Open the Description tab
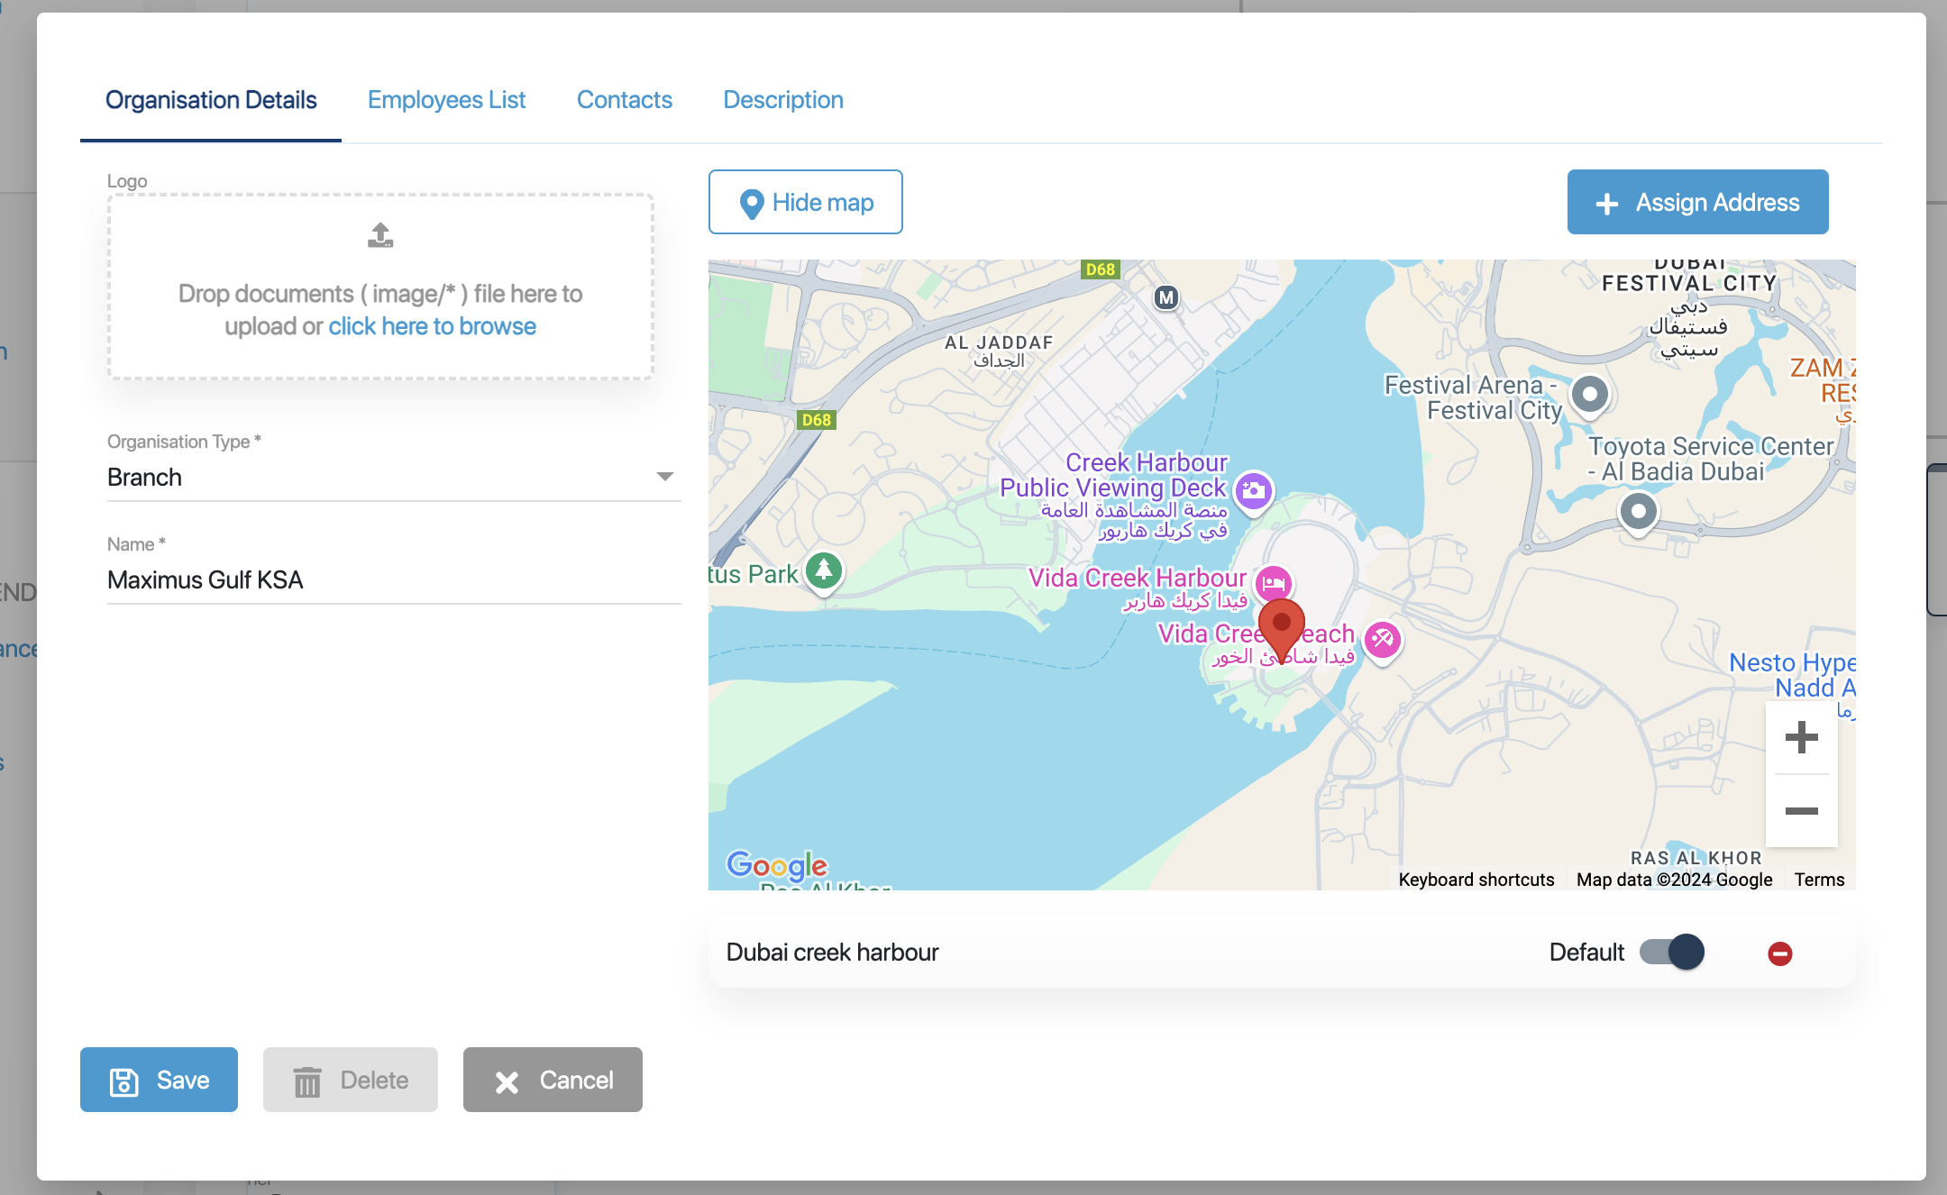This screenshot has height=1195, width=1947. pyautogui.click(x=783, y=100)
